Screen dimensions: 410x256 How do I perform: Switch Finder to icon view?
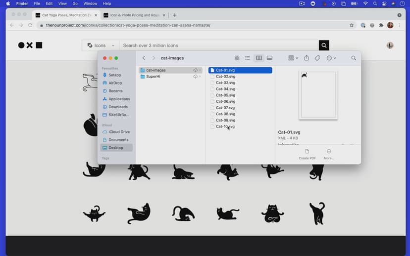(x=237, y=58)
